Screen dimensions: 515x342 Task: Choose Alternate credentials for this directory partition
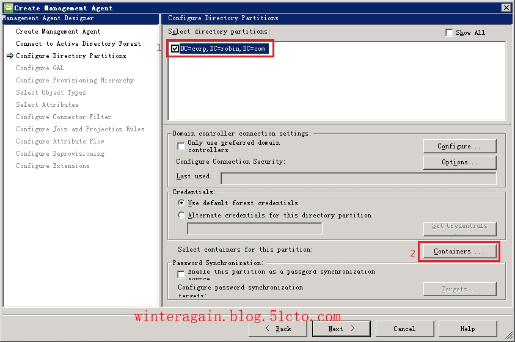[x=181, y=215]
